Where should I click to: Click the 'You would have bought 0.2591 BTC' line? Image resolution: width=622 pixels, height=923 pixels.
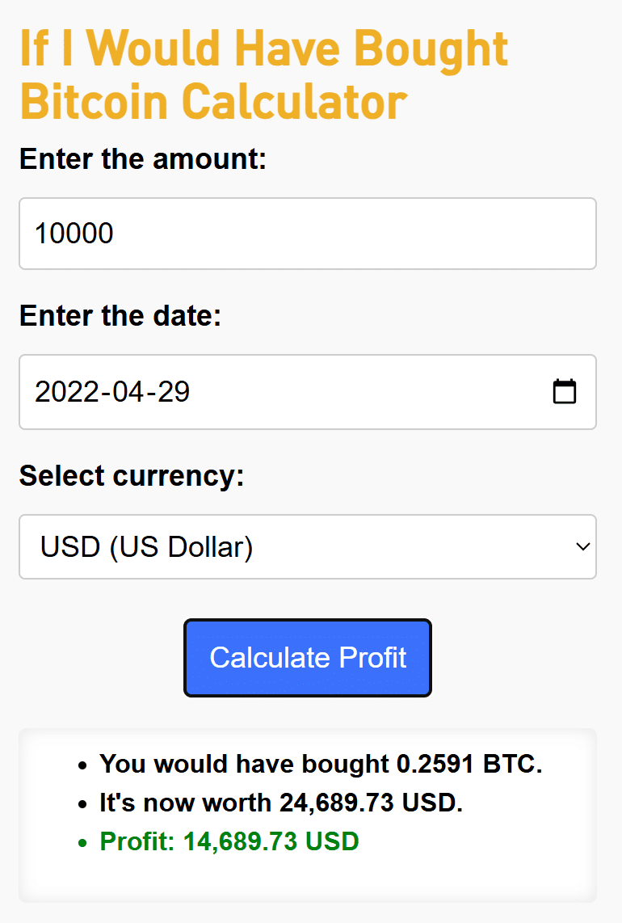[x=321, y=763]
